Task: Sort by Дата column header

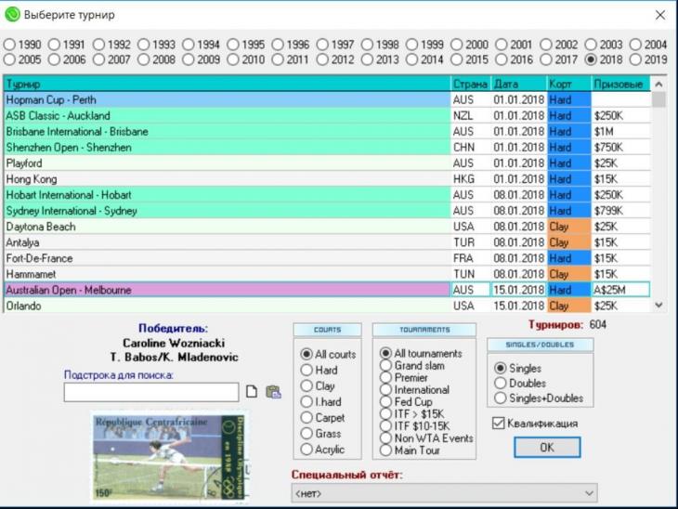Action: coord(517,84)
